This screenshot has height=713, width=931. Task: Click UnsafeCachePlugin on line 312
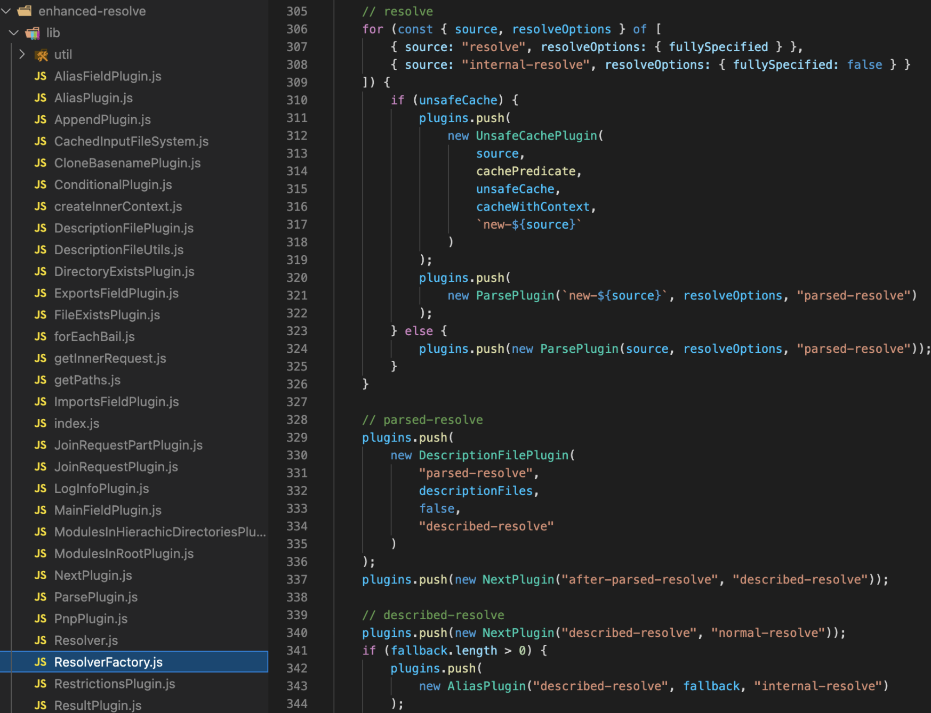click(536, 135)
